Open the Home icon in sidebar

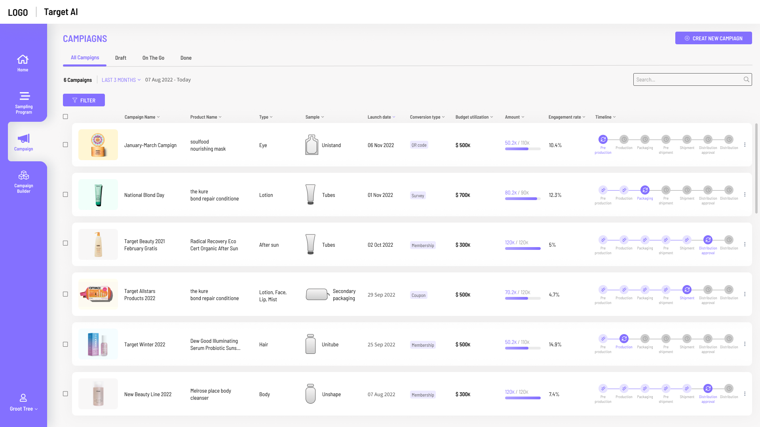23,59
